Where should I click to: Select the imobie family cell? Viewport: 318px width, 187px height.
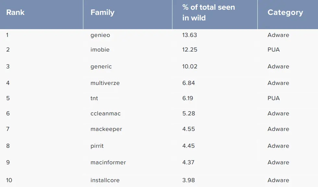coord(100,50)
